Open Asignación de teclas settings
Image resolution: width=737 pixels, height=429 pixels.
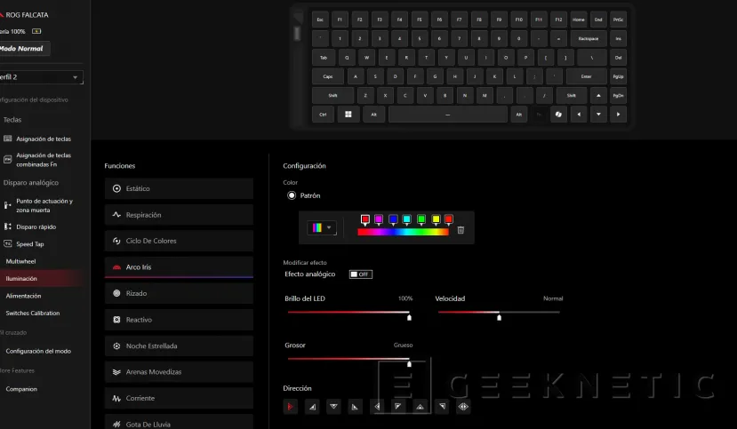tap(44, 139)
